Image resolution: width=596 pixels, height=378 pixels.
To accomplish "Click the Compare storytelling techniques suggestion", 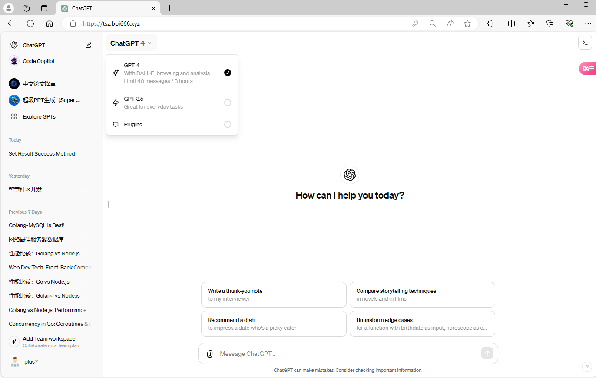I will (422, 295).
